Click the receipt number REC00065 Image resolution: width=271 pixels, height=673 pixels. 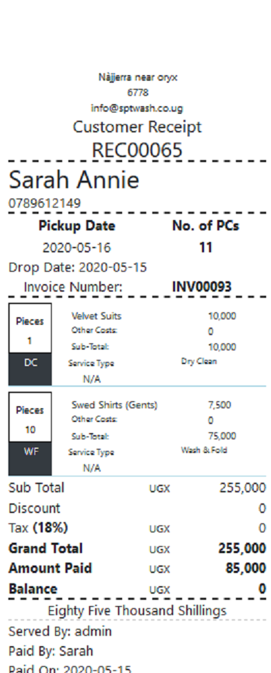coord(137,150)
